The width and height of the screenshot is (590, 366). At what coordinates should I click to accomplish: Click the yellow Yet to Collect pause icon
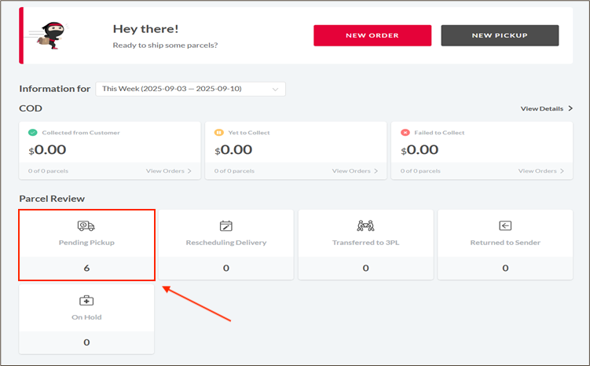(x=218, y=133)
